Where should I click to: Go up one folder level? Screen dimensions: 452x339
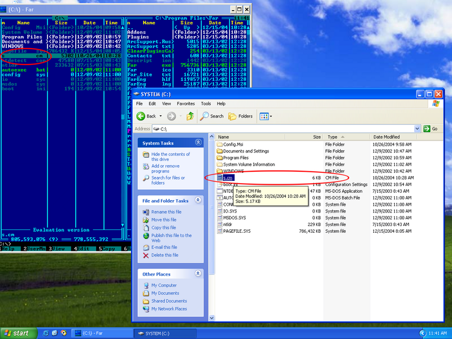[x=190, y=116]
